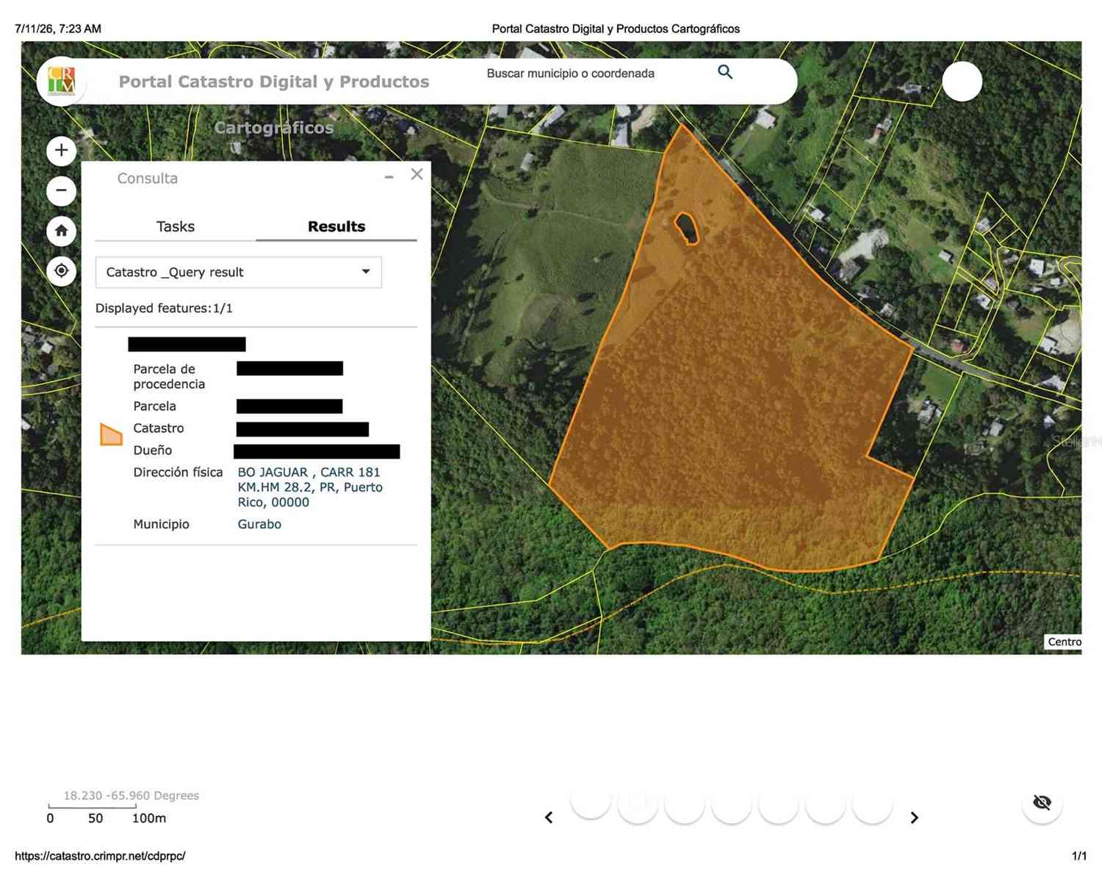Go to next widgets with right arrow

pyautogui.click(x=914, y=817)
